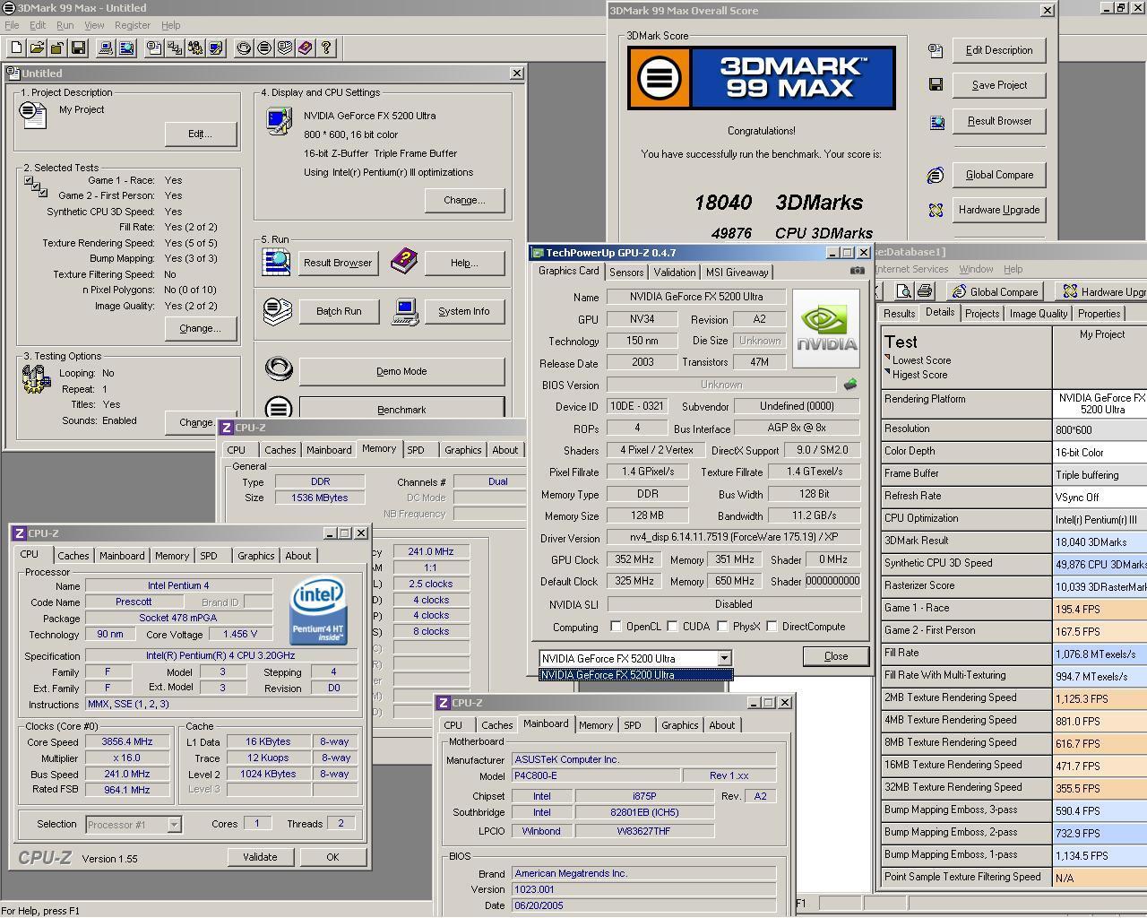Screen dimensions: 1147x918
Task: Open the Run menu in 3DMark
Action: tap(65, 25)
